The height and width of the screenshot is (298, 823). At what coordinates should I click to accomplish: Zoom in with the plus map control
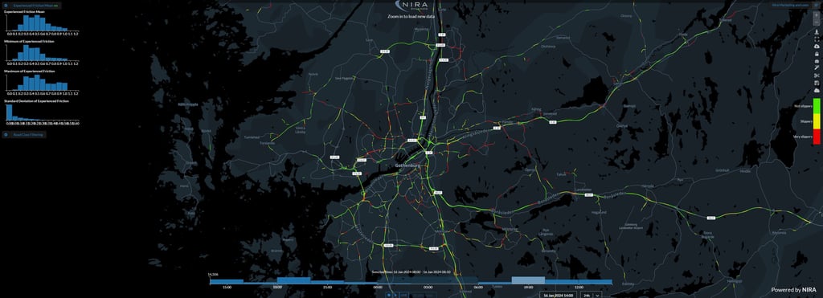(x=817, y=14)
